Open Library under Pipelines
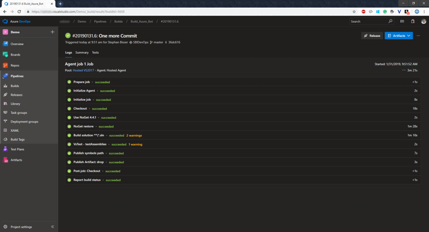Image resolution: width=429 pixels, height=232 pixels. (x=16, y=104)
